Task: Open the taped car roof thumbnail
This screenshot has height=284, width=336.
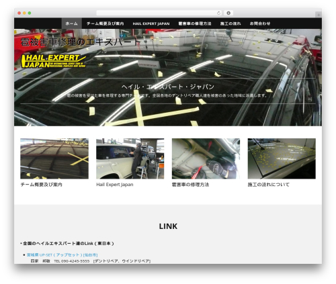Action: pyautogui.click(x=54, y=158)
